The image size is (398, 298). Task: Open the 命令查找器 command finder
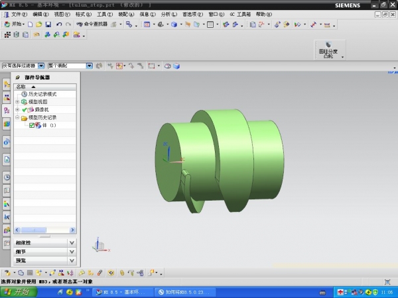coord(92,25)
